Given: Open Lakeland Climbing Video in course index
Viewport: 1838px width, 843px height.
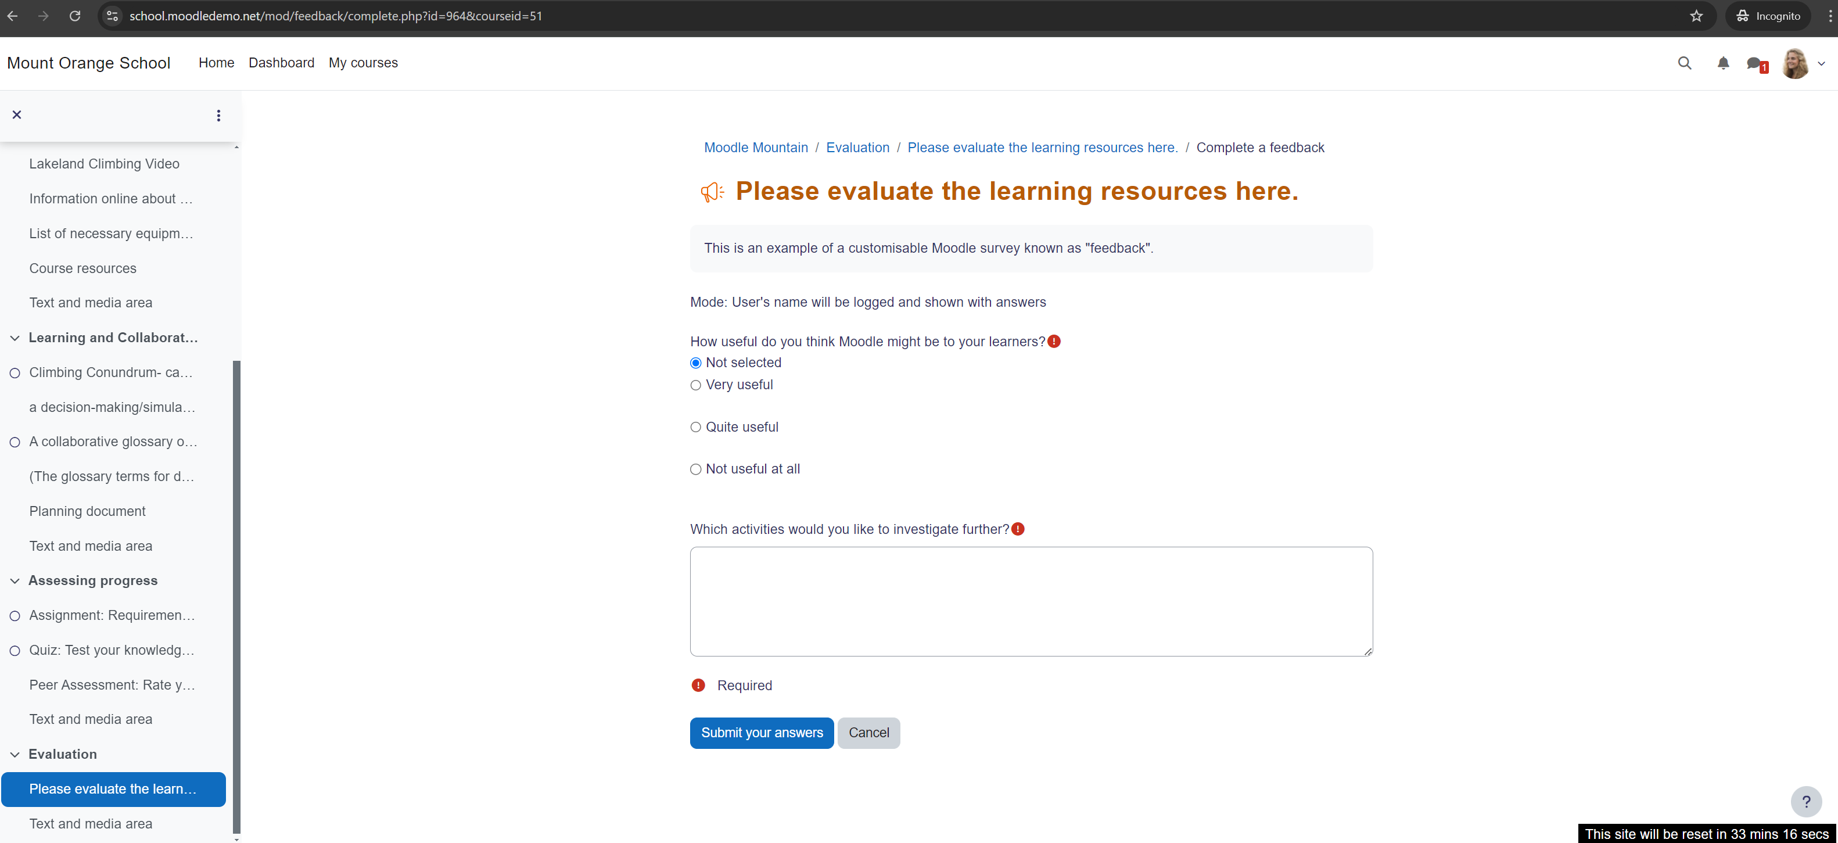Looking at the screenshot, I should [104, 164].
